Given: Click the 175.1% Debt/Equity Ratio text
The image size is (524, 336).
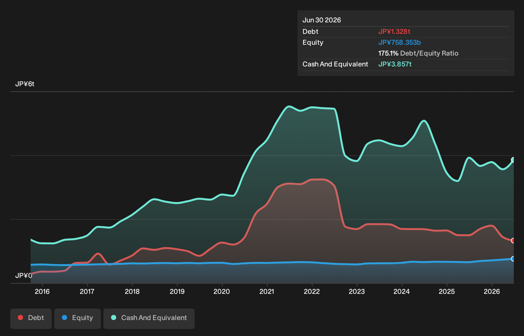Looking at the screenshot, I should [418, 53].
